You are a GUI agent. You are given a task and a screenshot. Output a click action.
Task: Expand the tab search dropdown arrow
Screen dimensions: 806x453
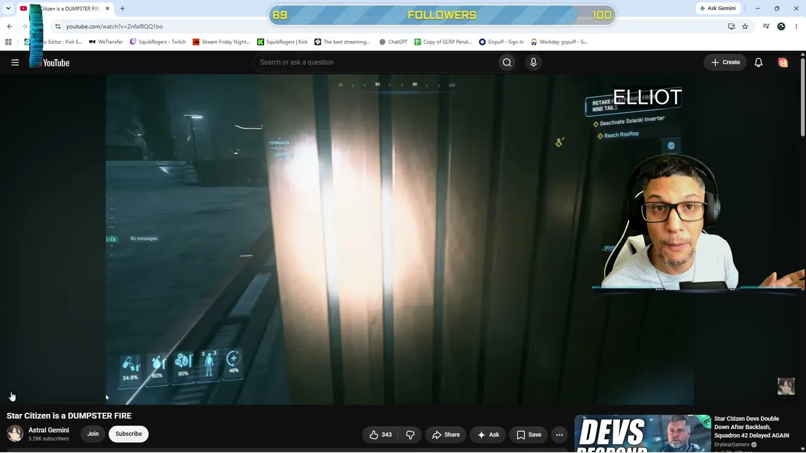(x=8, y=9)
